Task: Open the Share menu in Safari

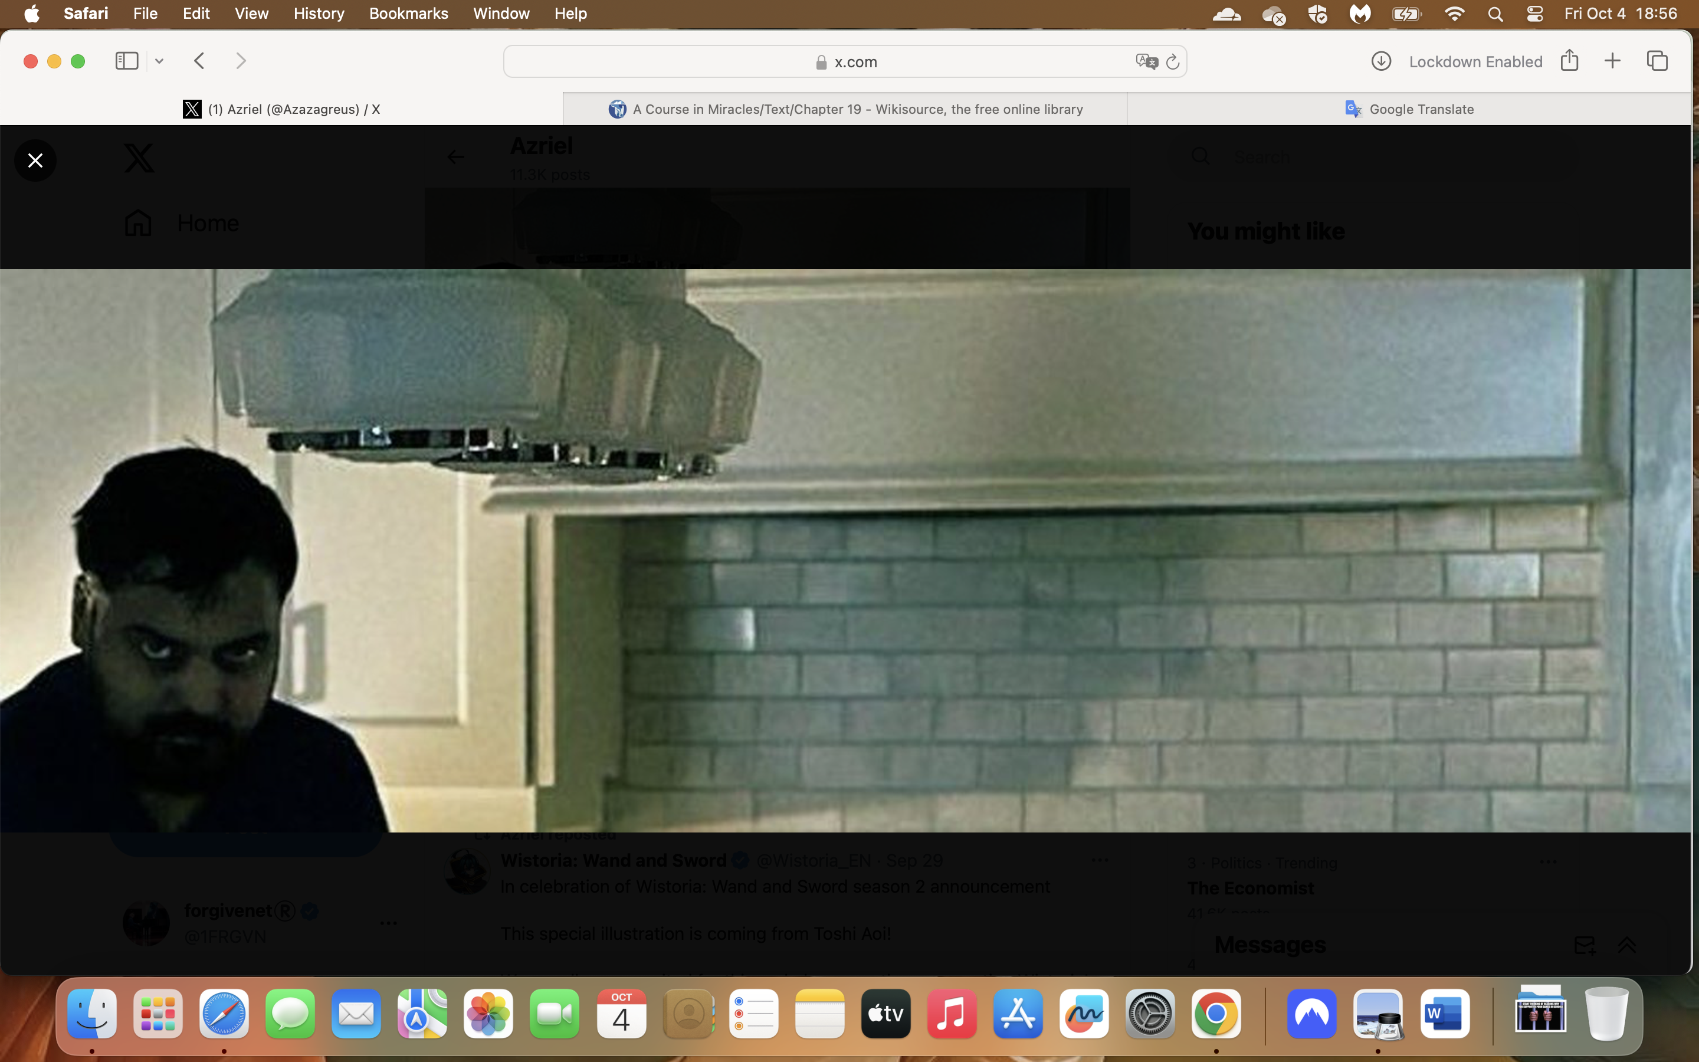Action: (x=1570, y=60)
